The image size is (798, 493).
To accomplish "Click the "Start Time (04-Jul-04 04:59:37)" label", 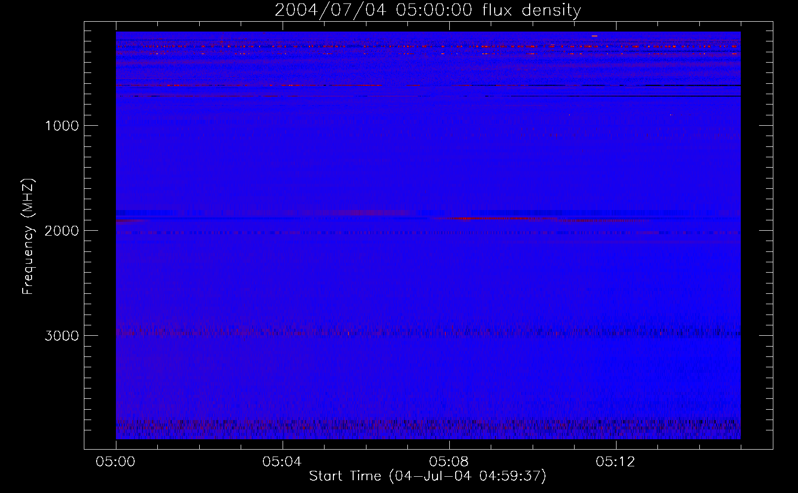I will 428,476.
